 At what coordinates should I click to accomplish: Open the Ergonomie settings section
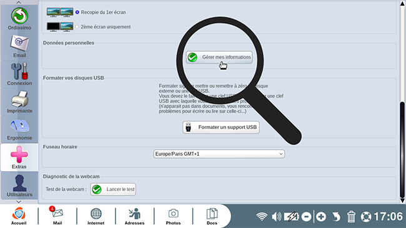coord(19,129)
